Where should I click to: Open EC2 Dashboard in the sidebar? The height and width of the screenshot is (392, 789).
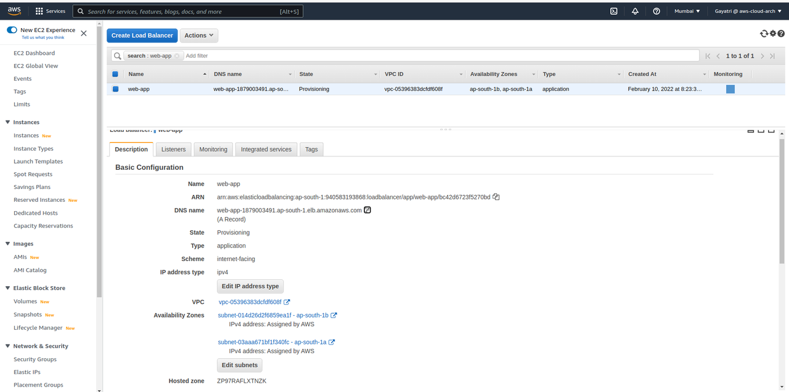[34, 53]
